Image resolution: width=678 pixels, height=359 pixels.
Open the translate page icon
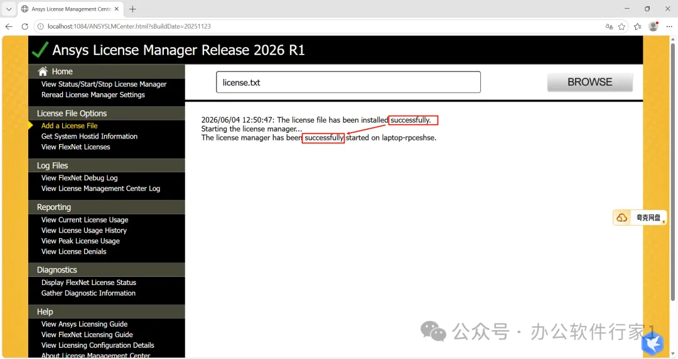pyautogui.click(x=609, y=26)
